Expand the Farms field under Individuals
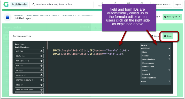 click(169, 70)
